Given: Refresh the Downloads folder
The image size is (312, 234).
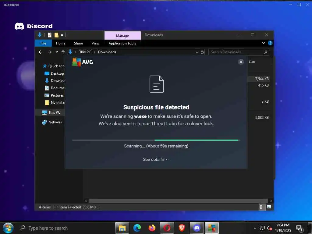Looking at the screenshot, I should click(202, 52).
